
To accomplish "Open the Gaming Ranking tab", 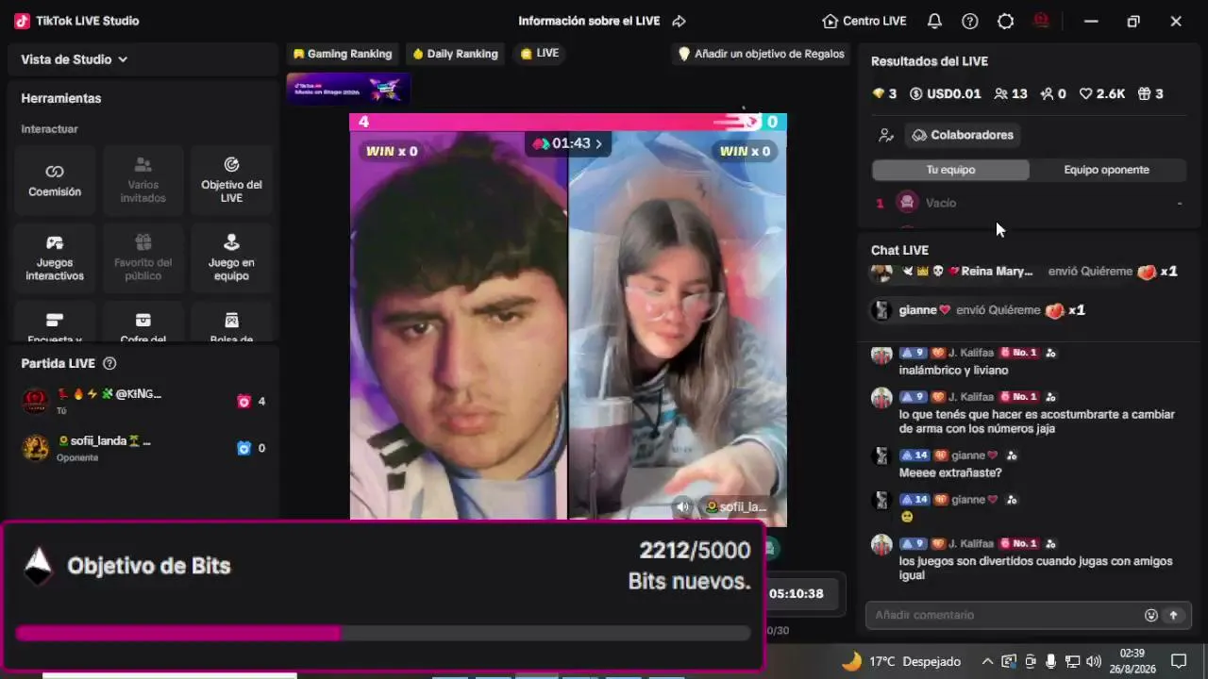I will point(342,54).
